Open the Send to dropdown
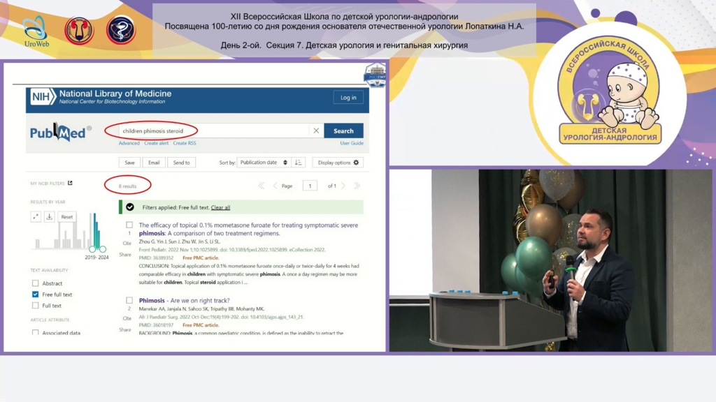716x402 pixels. (181, 163)
